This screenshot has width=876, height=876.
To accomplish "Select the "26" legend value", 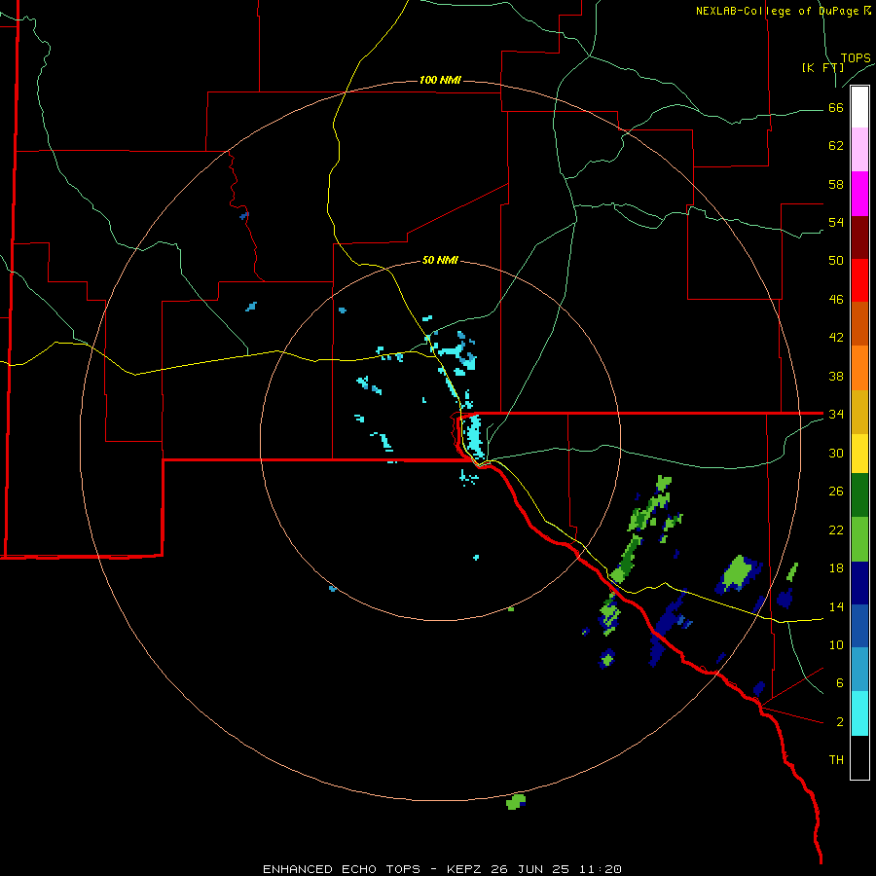I will (836, 492).
